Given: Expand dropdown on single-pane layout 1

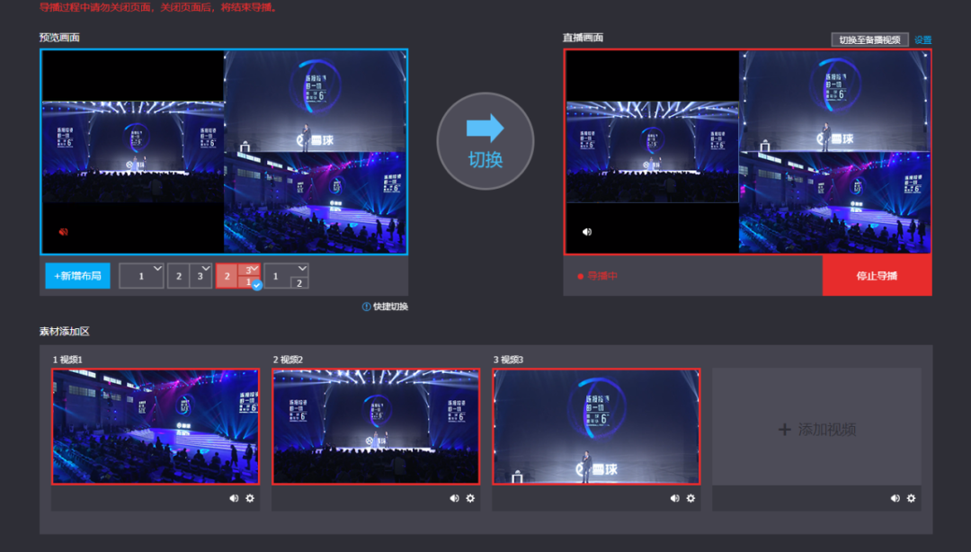Looking at the screenshot, I should (x=157, y=268).
